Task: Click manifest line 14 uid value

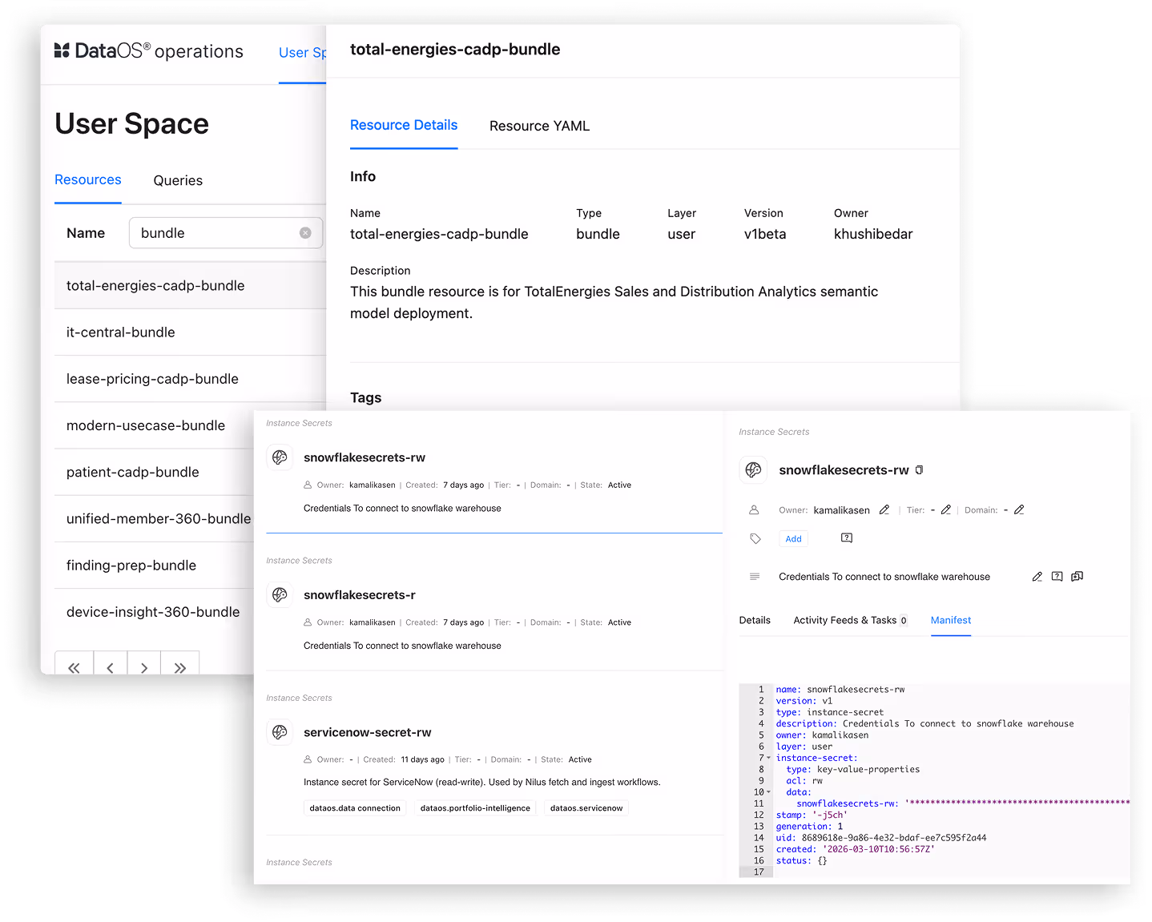Action: tap(894, 838)
